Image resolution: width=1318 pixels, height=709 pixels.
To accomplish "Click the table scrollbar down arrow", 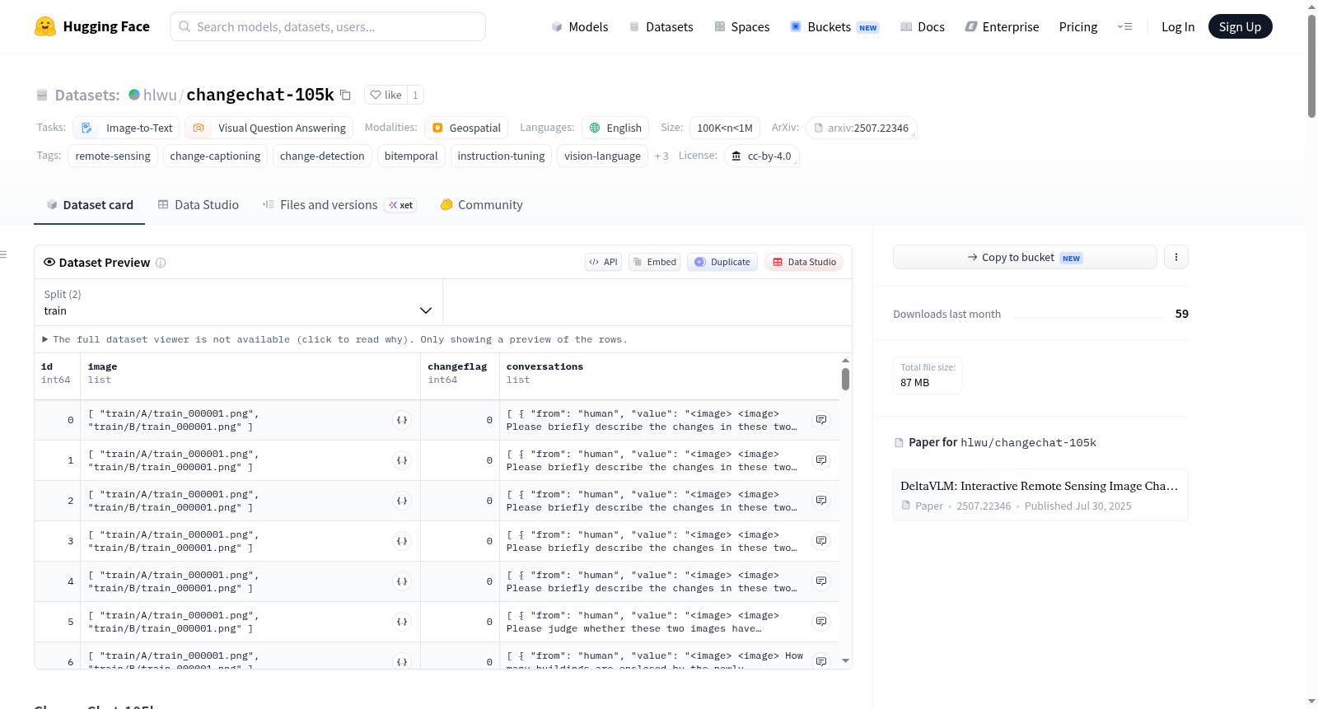I will pyautogui.click(x=845, y=661).
